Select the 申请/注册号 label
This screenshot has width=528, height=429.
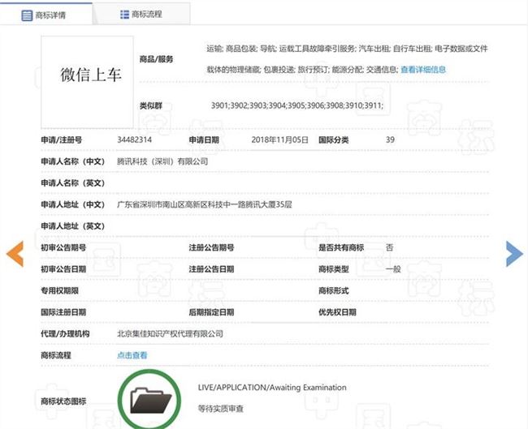(62, 139)
